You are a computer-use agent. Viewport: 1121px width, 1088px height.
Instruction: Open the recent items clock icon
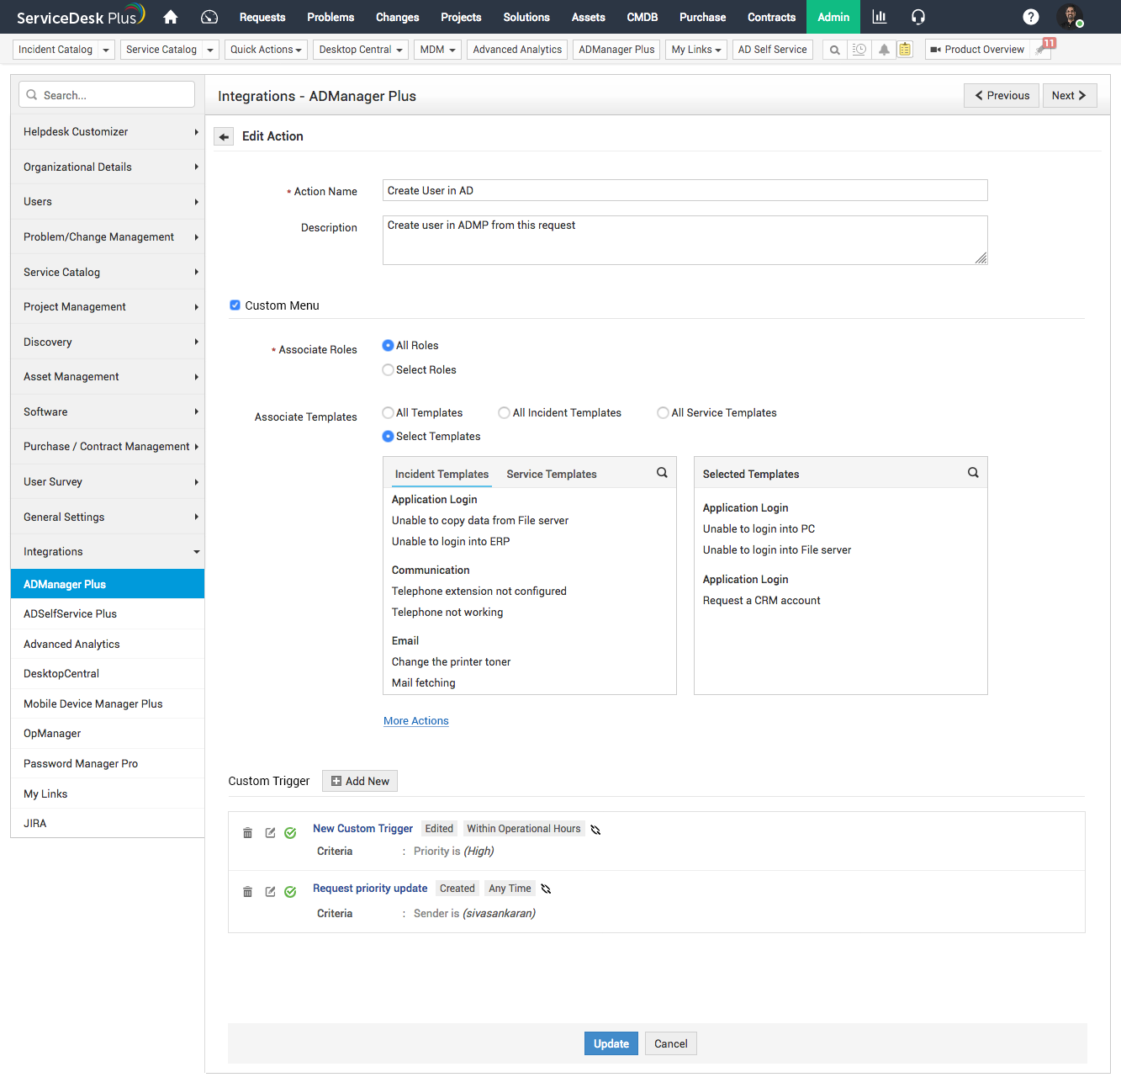click(859, 50)
